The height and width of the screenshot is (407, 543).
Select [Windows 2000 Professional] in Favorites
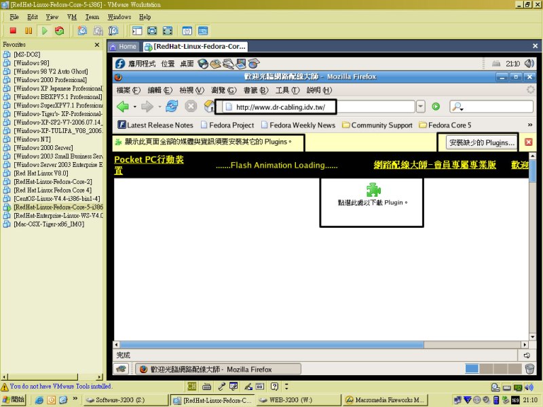tap(50, 79)
